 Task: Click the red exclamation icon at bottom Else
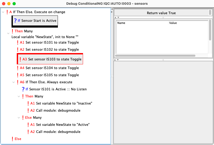point(12,139)
